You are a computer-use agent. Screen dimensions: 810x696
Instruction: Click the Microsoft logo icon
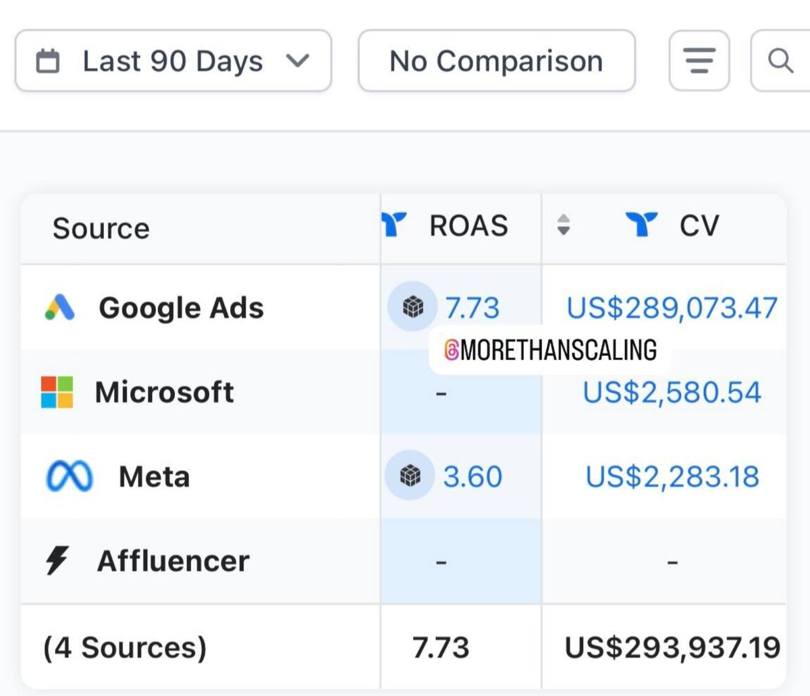[57, 392]
